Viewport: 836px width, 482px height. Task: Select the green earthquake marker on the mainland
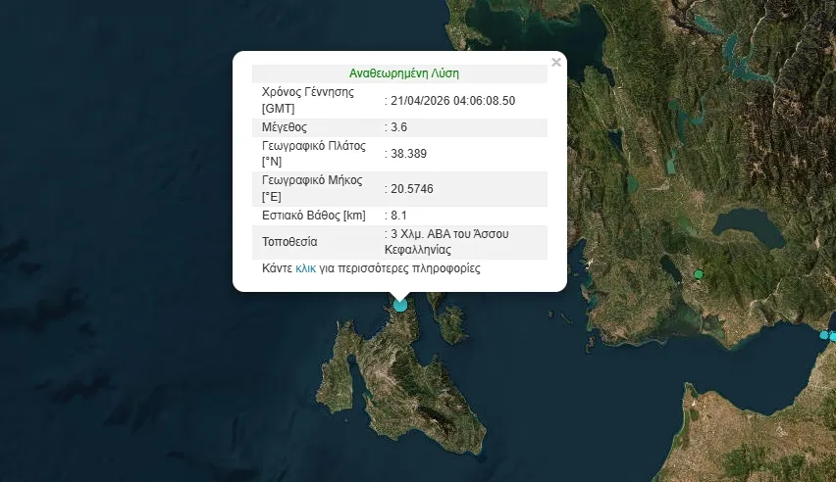tap(699, 274)
